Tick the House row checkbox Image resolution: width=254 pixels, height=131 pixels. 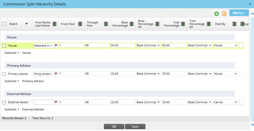coord(4,46)
